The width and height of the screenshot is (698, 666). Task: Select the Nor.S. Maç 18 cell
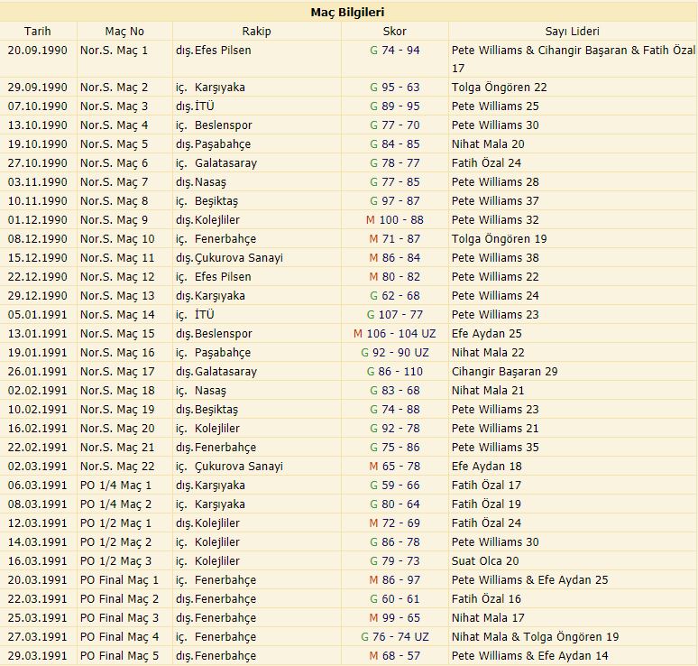117,390
